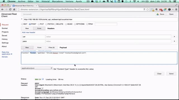179x100 pixels.
Task: Select the GET method
Action: pos(22,24)
